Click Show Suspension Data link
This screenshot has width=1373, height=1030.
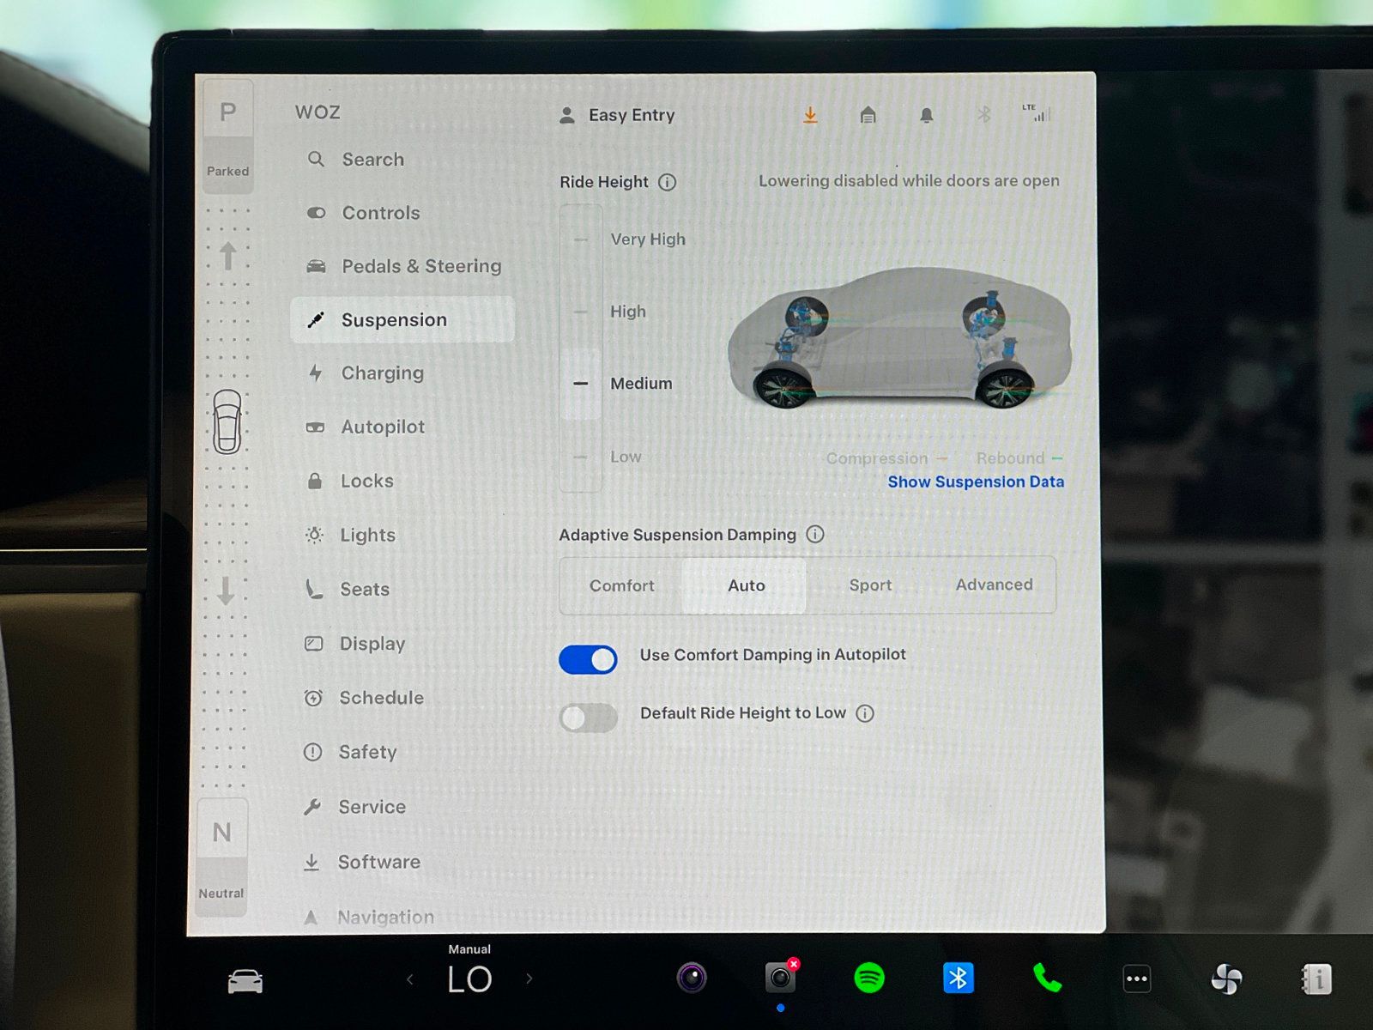(976, 482)
